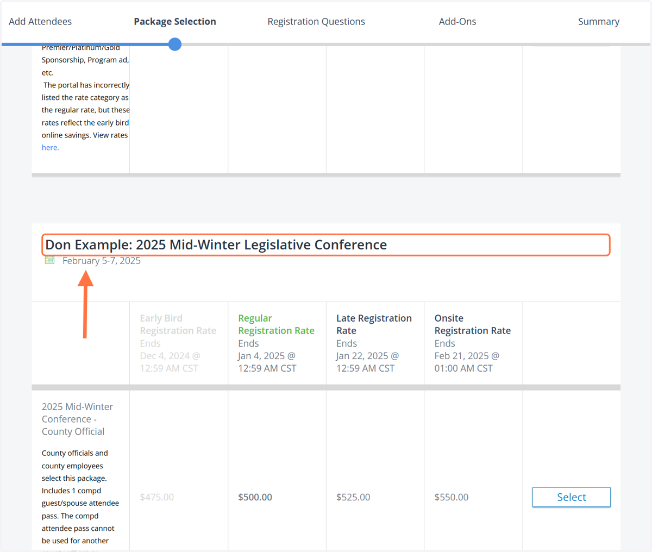
Task: Click the February 5-7, 2025 date text
Action: [102, 261]
